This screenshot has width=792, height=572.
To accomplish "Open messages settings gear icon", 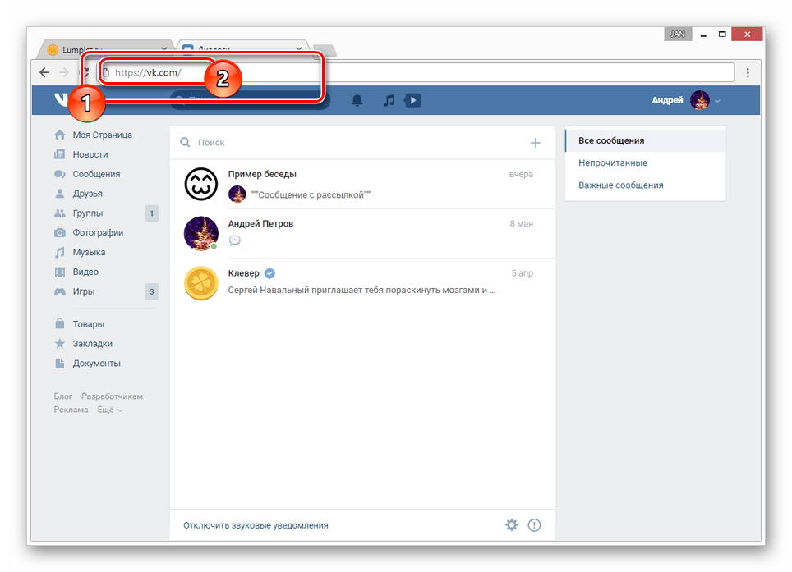I will point(512,525).
